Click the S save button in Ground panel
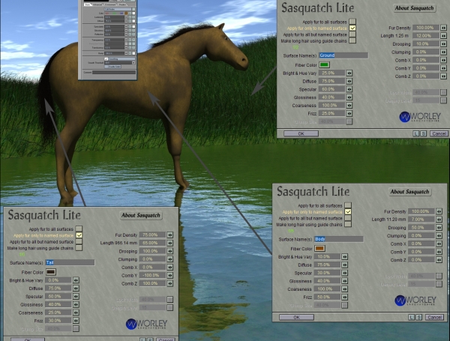Viewport: 450px width, 341px height. coord(423,133)
